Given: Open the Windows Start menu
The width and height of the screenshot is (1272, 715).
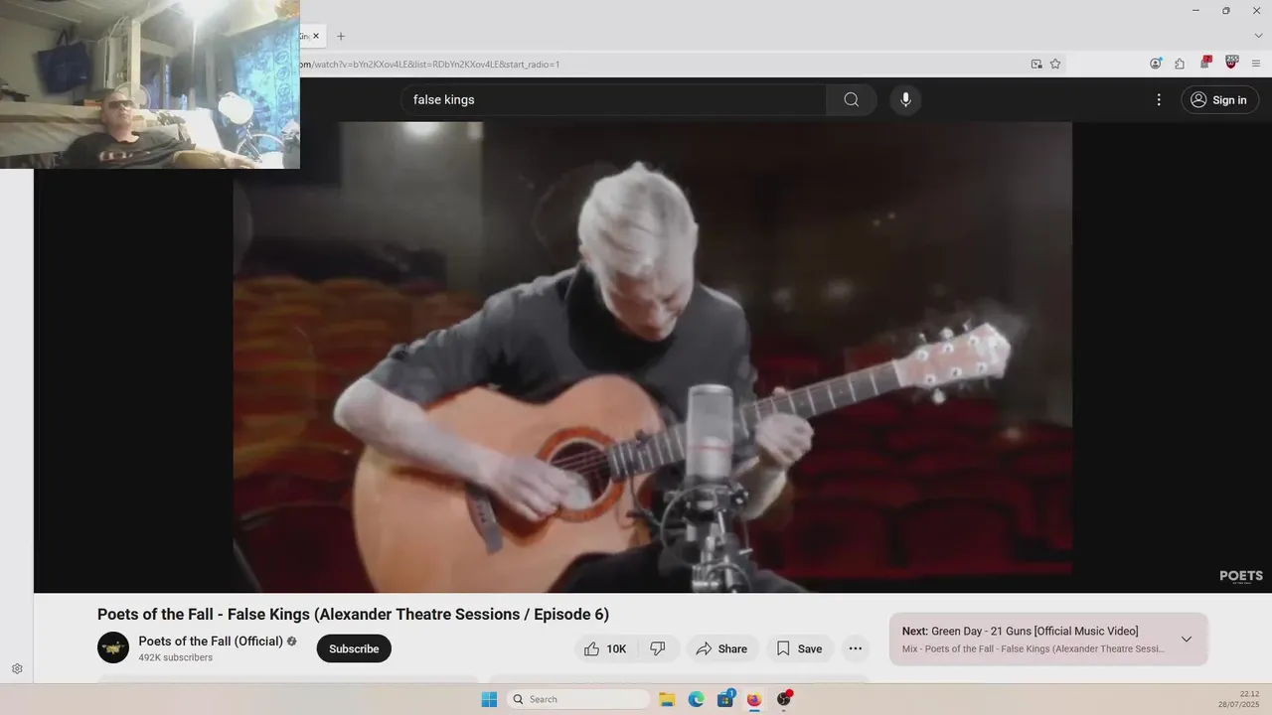Looking at the screenshot, I should pyautogui.click(x=489, y=699).
